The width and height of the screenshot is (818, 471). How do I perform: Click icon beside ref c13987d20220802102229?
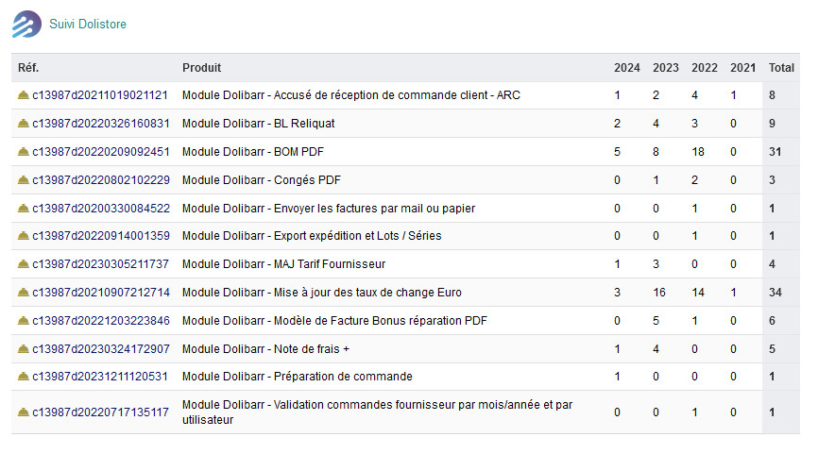[24, 180]
